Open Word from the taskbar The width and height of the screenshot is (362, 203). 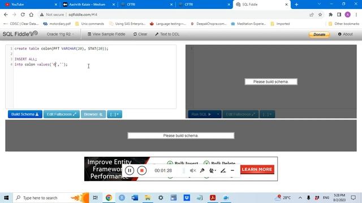135,198
